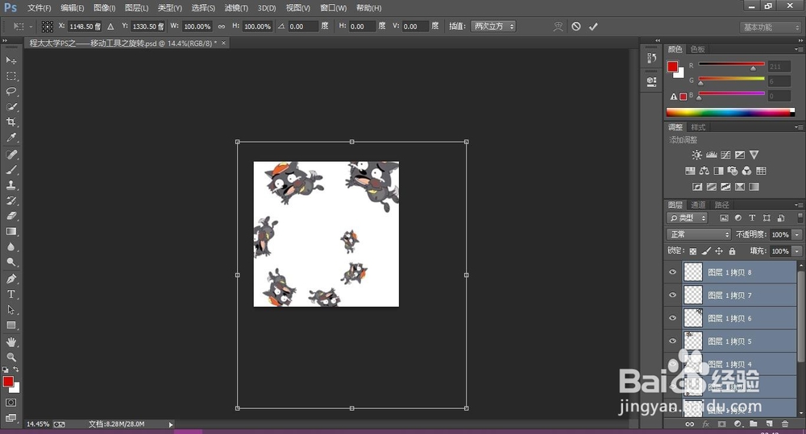This screenshot has height=434, width=806.
Task: Select the Clone Stamp tool
Action: click(10, 185)
